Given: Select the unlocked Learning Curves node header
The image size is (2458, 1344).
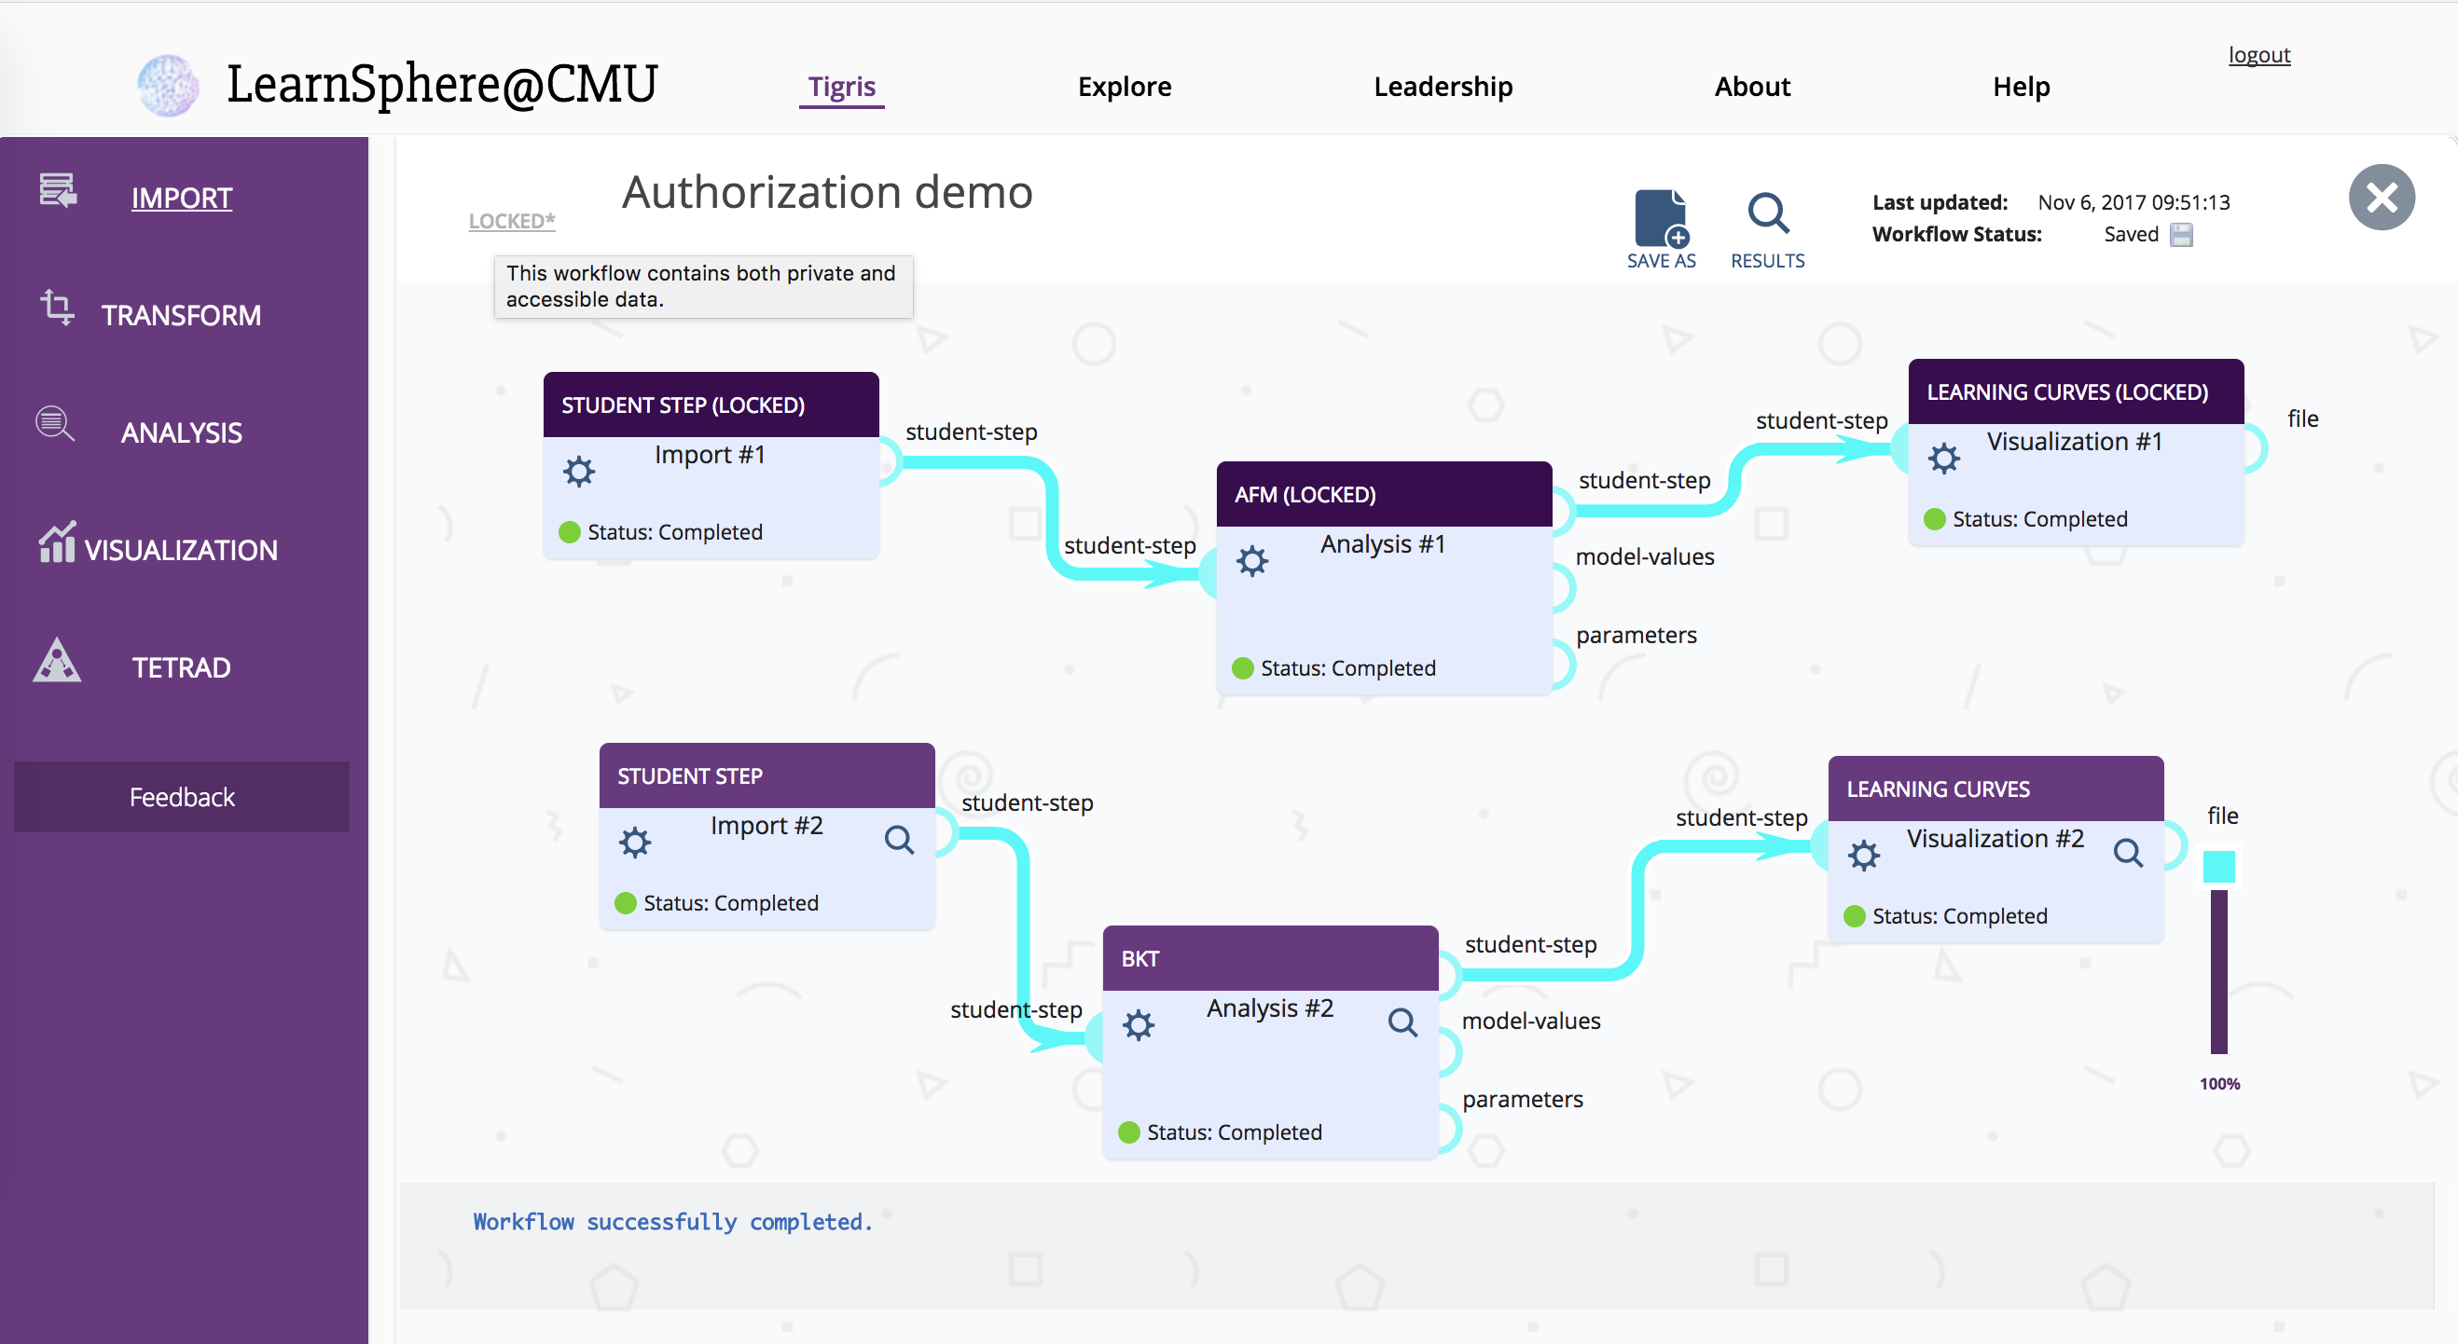Looking at the screenshot, I should tap(1995, 789).
